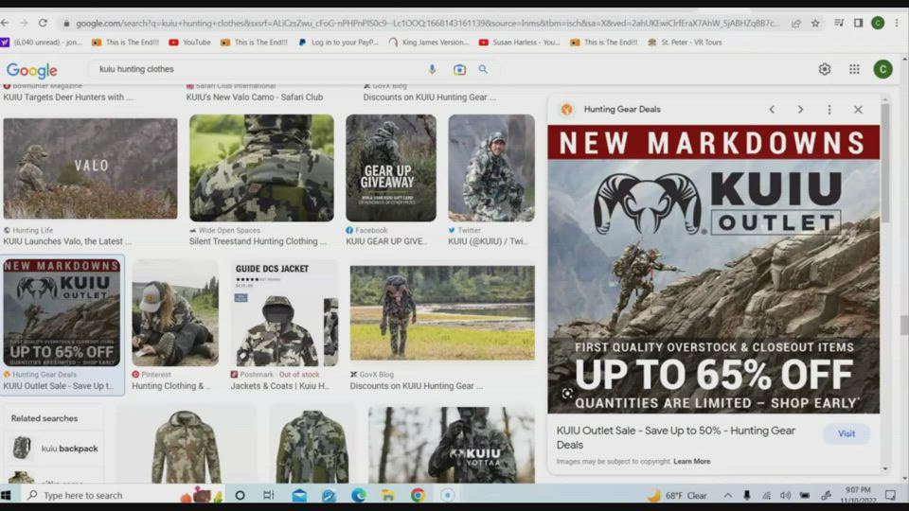Open the GEAR UP GIVEAWAY thumbnail
This screenshot has width=909, height=511.
390,168
